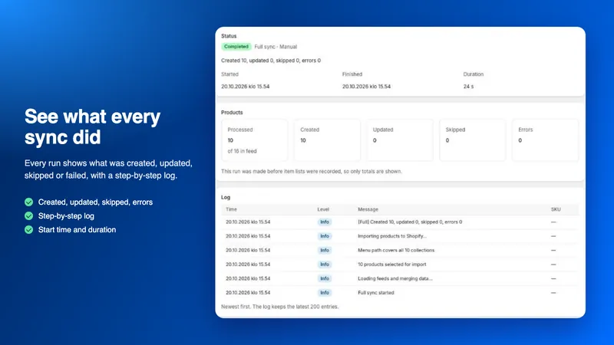The image size is (614, 345).
Task: Click the 'Skipped' products card
Action: click(473, 140)
